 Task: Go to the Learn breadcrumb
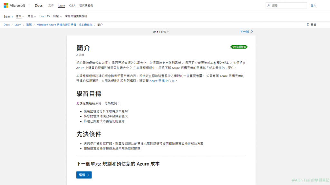click(18, 25)
